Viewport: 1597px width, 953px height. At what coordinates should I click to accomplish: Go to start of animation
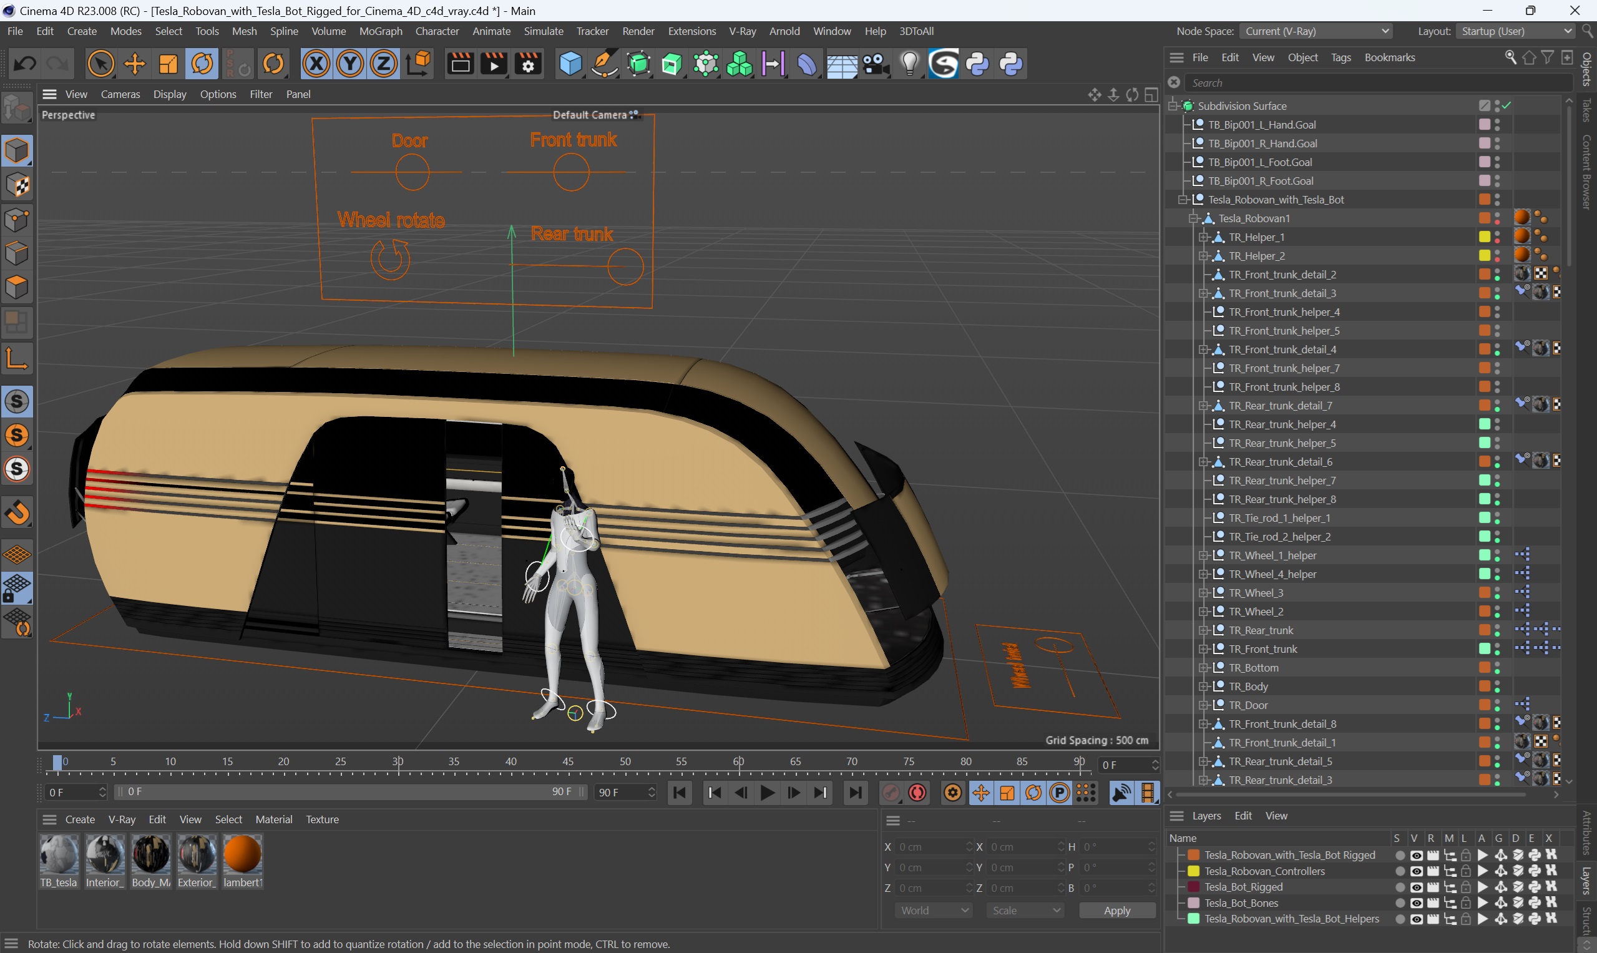(x=680, y=793)
